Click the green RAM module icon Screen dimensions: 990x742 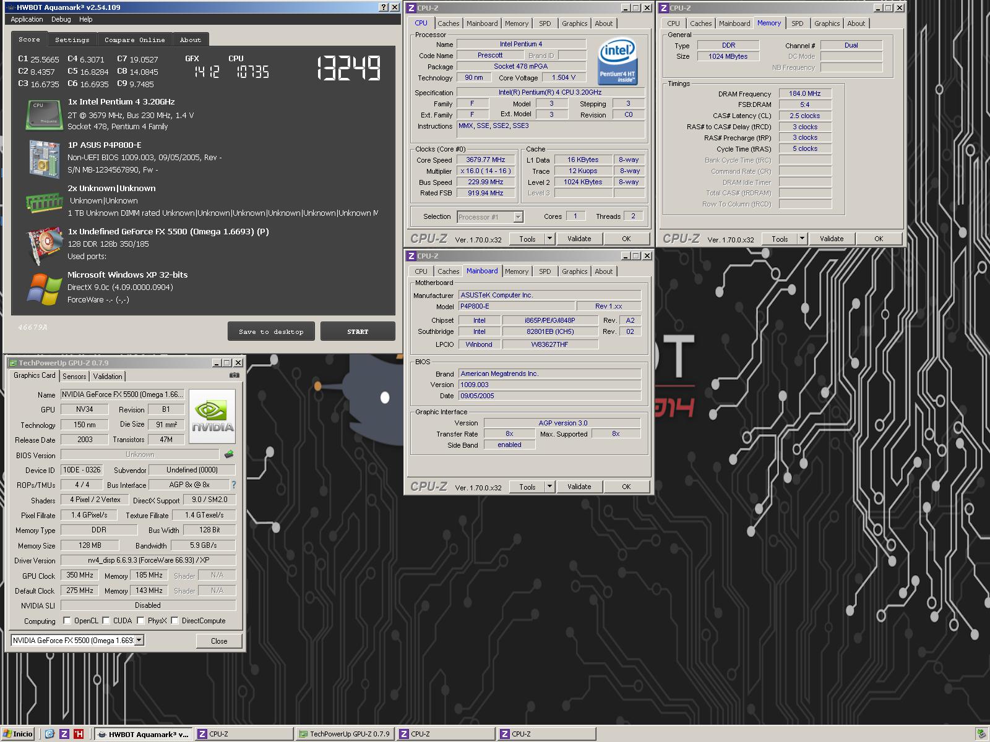click(x=45, y=202)
